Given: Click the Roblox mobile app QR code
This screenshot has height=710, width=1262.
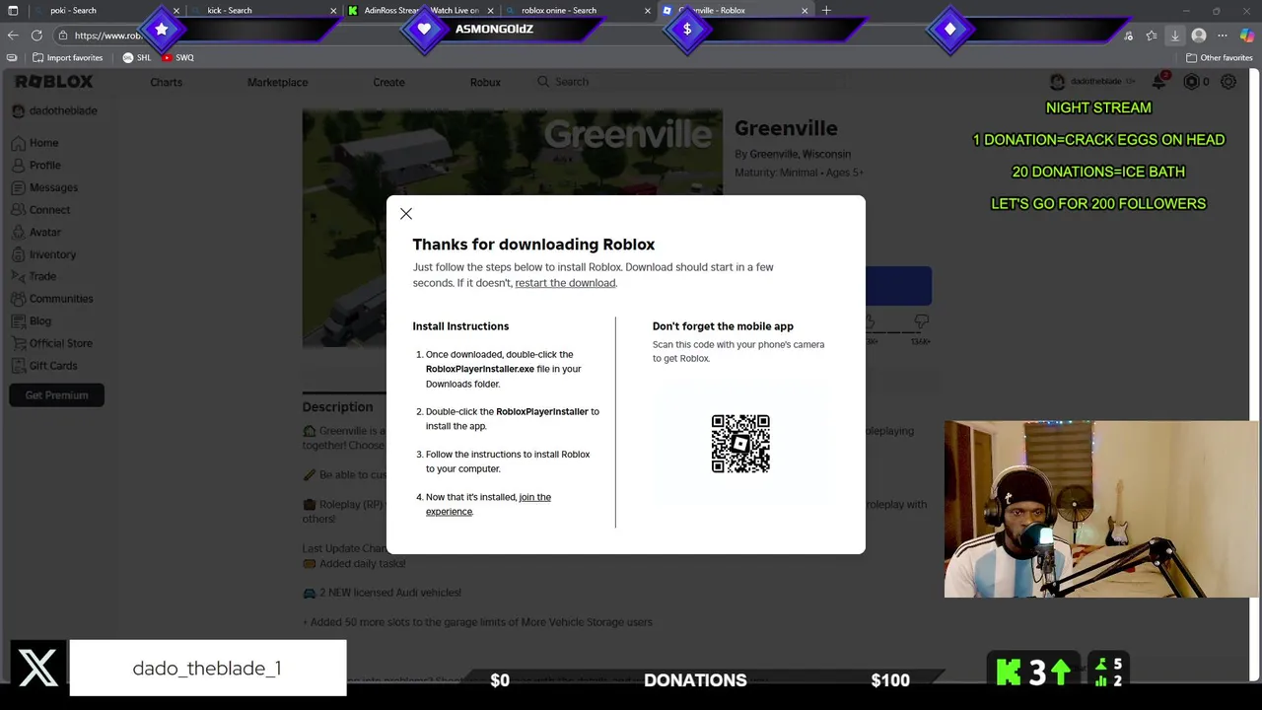Looking at the screenshot, I should pos(740,444).
